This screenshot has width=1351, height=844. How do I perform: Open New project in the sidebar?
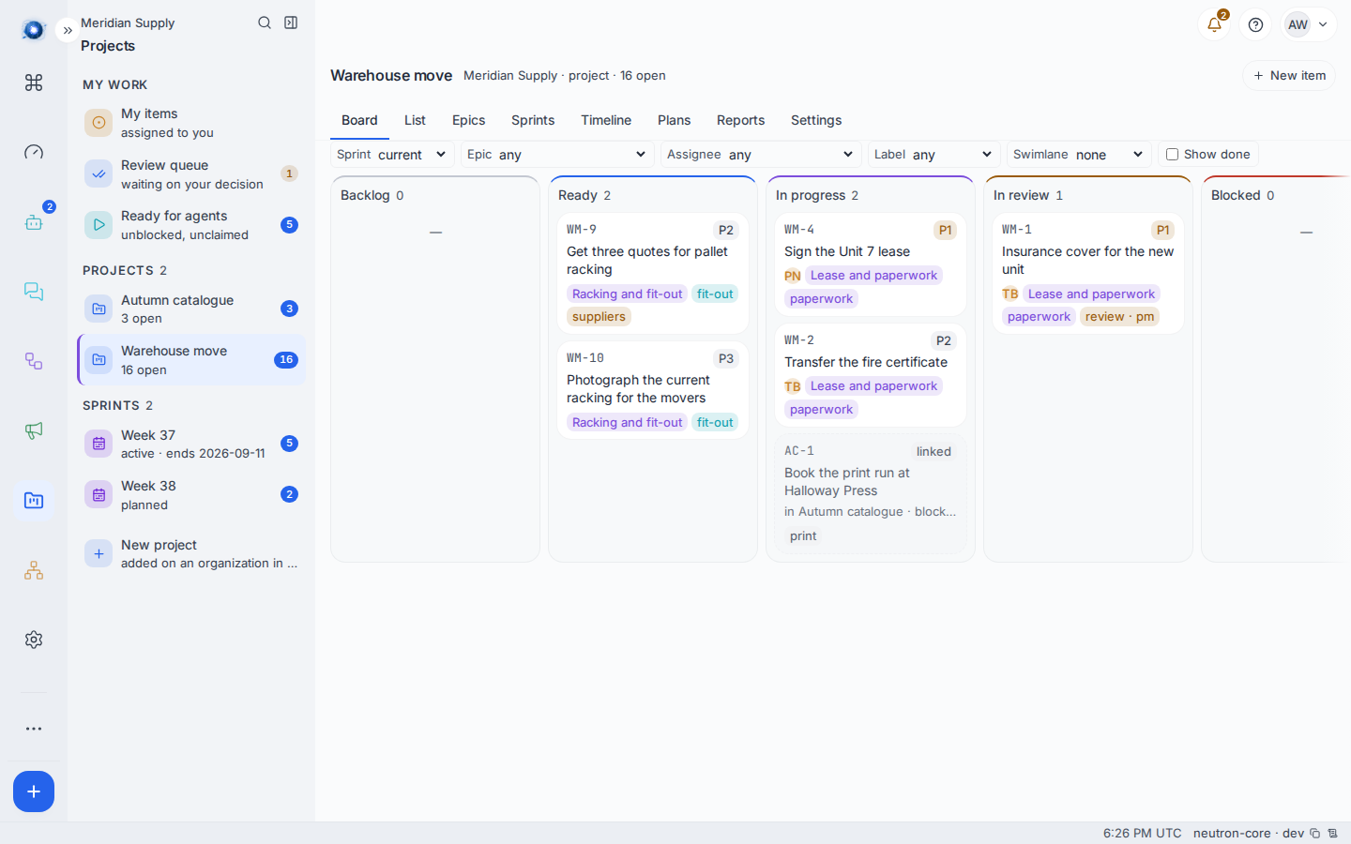[x=191, y=553]
